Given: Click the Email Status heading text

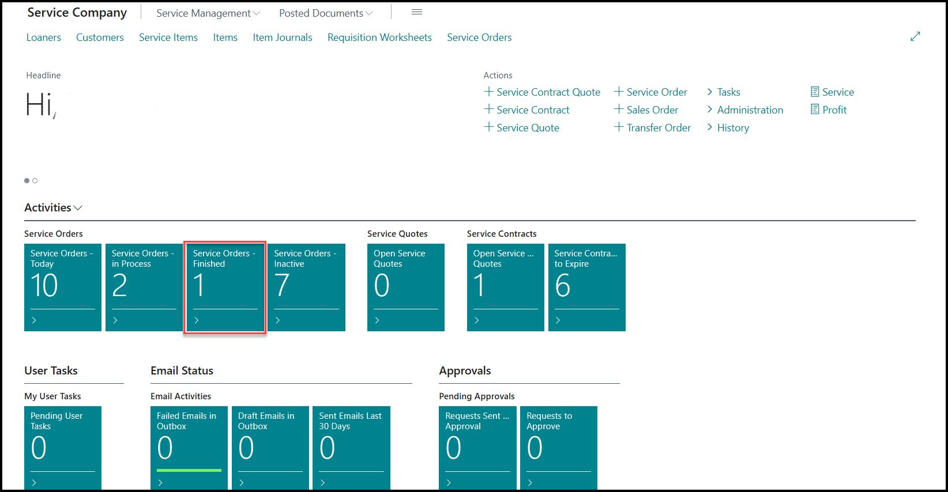Looking at the screenshot, I should (x=182, y=370).
